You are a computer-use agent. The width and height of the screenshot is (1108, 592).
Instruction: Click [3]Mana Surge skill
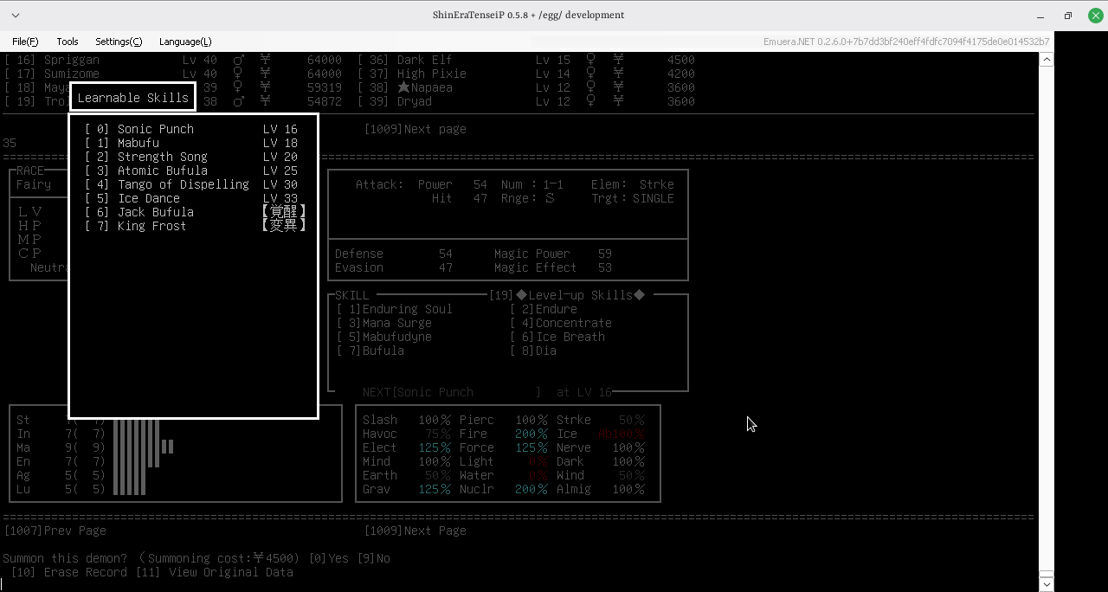[384, 323]
